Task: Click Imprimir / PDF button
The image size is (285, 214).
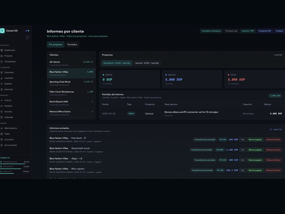Action: (248, 31)
